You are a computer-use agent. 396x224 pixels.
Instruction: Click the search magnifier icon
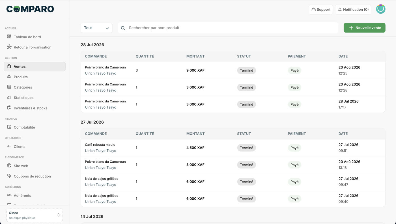123,28
